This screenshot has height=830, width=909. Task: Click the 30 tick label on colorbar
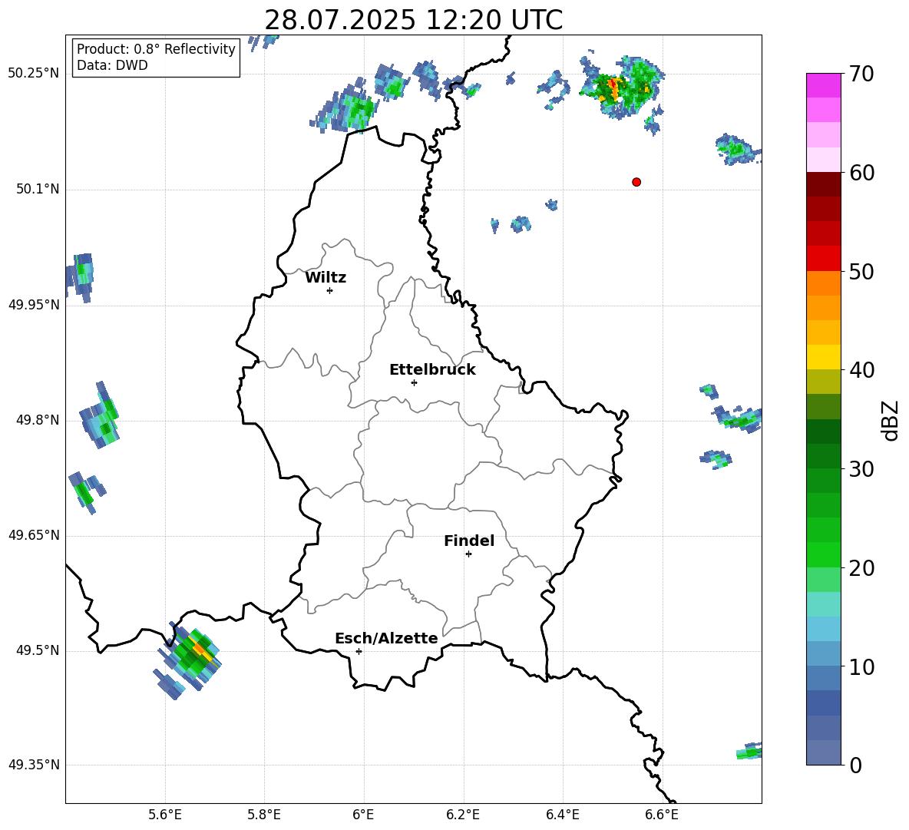pos(861,469)
